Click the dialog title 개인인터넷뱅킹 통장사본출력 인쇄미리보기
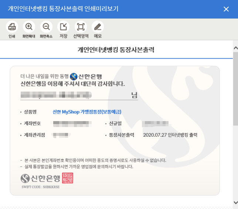 [x=63, y=9]
